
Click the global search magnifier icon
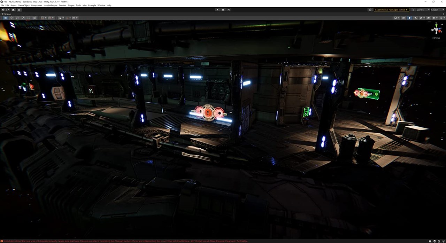click(x=413, y=10)
